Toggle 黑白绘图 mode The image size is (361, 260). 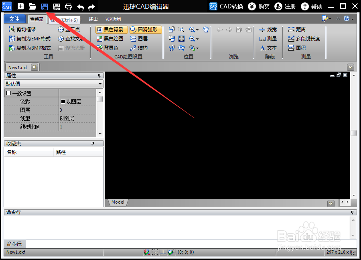(x=110, y=38)
